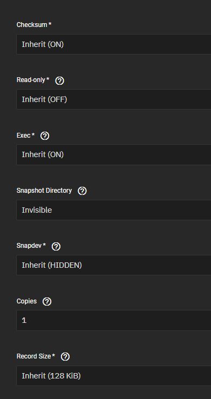Screen dimensions: 211x399
Task: Expand the Read-only select set to Inherit (OFF)
Action: (x=114, y=99)
